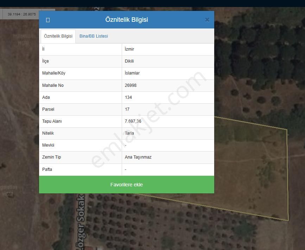Click the Ana Taşınmaz value

click(138, 157)
